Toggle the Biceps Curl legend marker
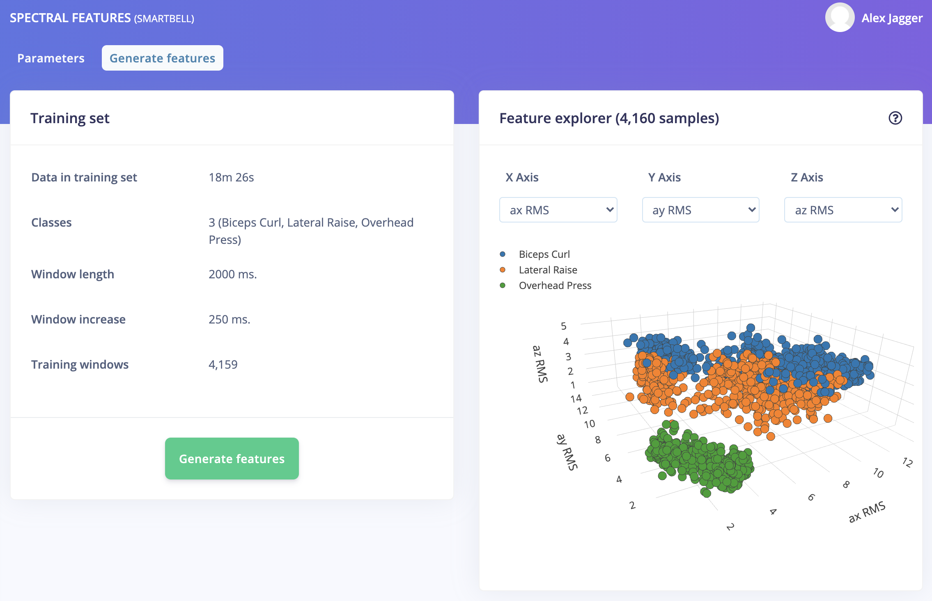This screenshot has height=601, width=932. pyautogui.click(x=503, y=254)
